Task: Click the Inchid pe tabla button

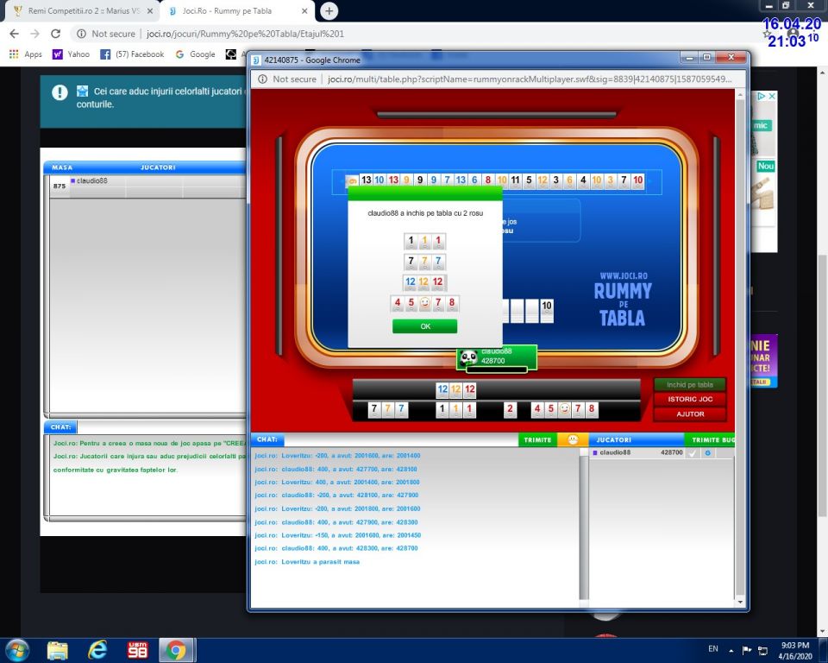Action: [x=690, y=384]
